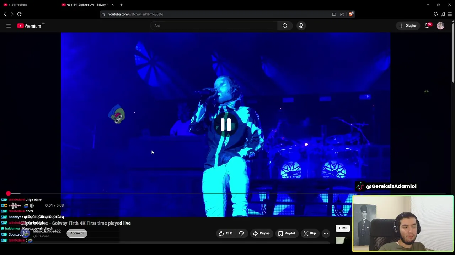
Task: Select the Slipknot Live - Solway browser tab
Action: (x=89, y=5)
